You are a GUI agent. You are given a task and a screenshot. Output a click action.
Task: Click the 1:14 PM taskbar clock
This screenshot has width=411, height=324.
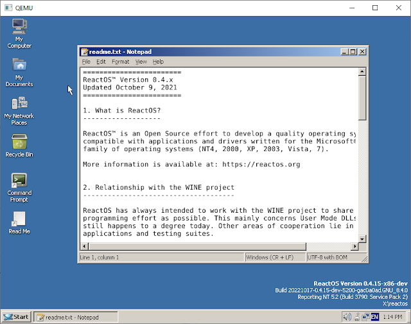pyautogui.click(x=392, y=317)
